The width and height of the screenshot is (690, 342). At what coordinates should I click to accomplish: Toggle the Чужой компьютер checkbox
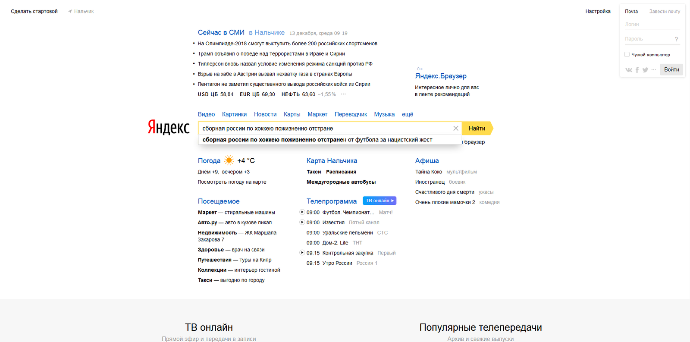click(x=627, y=54)
